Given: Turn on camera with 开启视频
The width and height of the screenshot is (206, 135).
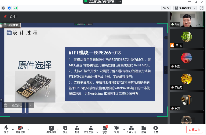Looking at the screenshot, I should click(x=21, y=129).
